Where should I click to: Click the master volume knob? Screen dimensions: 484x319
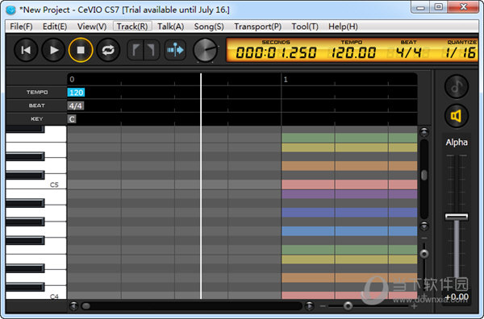[x=205, y=50]
